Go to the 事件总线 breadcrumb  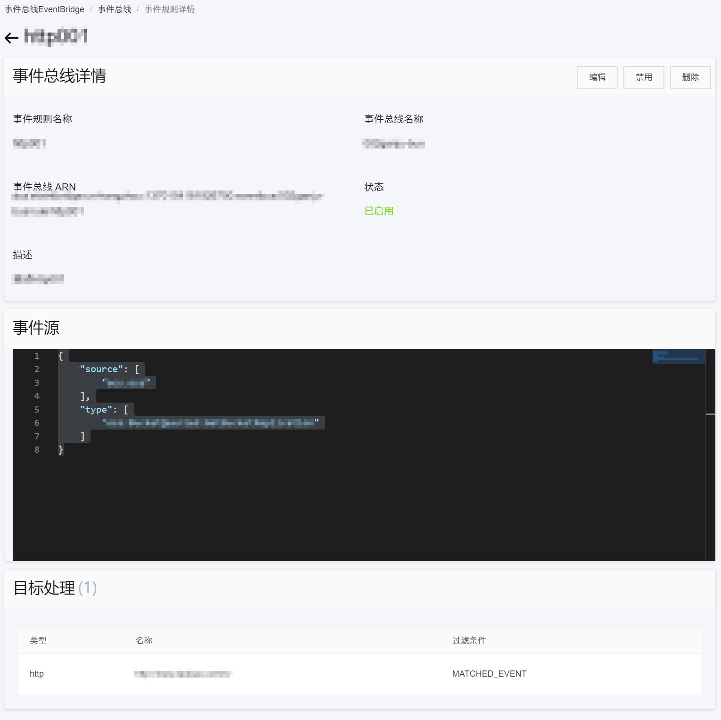point(115,9)
